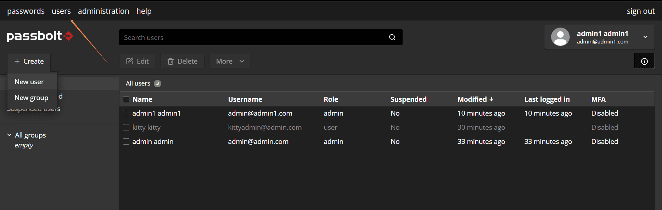The image size is (662, 210).
Task: Open the administration menu
Action: [103, 11]
